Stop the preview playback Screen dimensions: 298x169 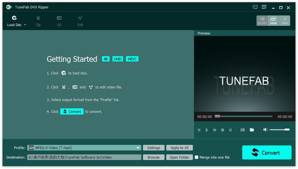pos(223,130)
